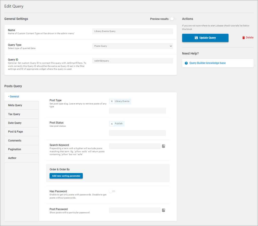The height and width of the screenshot is (226, 258).
Task: Turn on the Has Password switch
Action: click(x=112, y=191)
